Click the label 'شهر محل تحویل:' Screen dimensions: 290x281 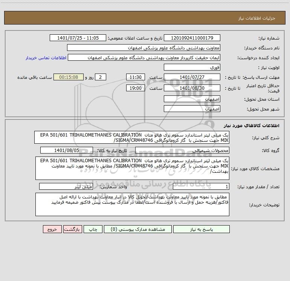pos(263,109)
